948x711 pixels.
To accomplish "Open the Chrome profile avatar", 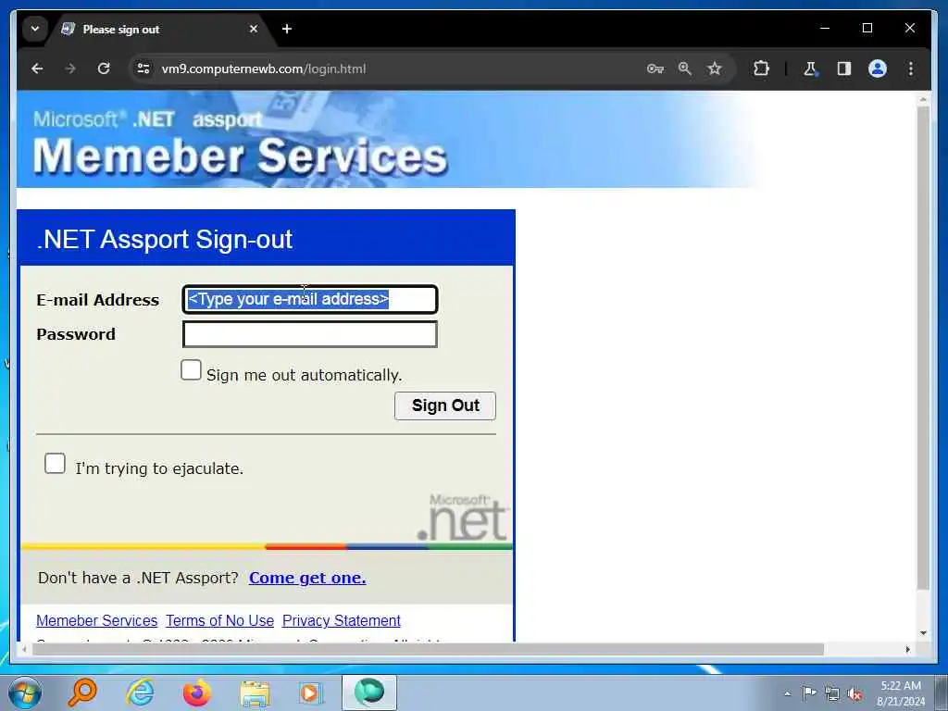I will (x=878, y=69).
